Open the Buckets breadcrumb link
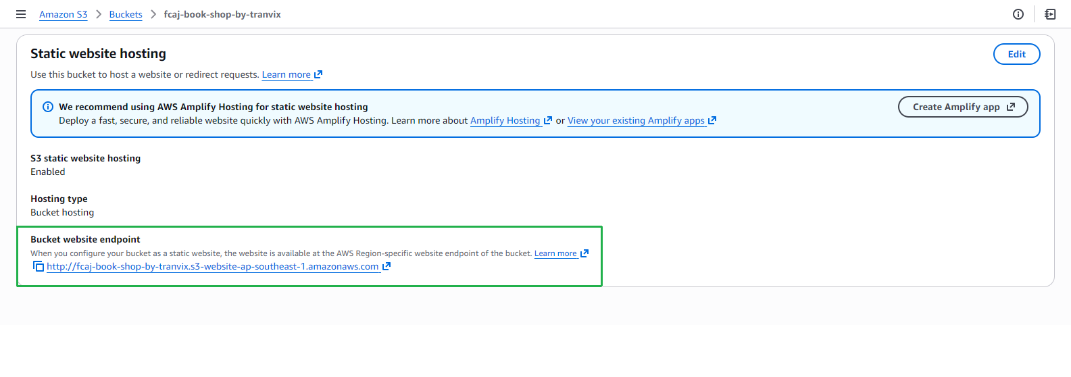1071x377 pixels. [x=126, y=14]
